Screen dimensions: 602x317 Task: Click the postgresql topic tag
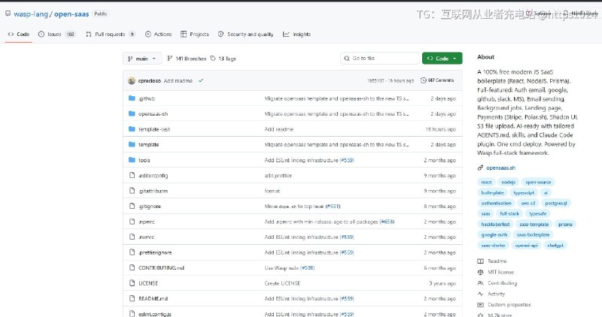(556, 203)
